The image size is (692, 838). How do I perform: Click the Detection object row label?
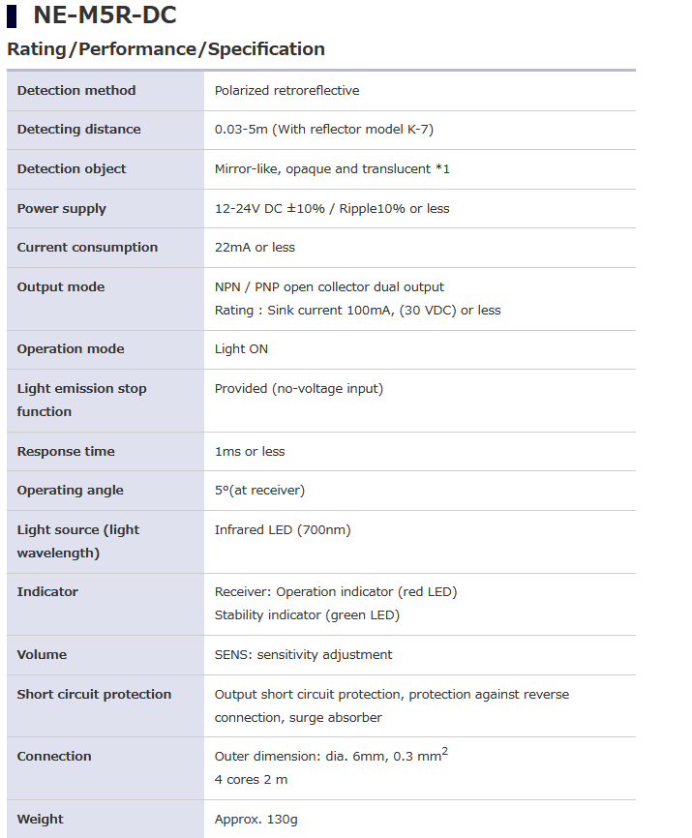coord(72,169)
